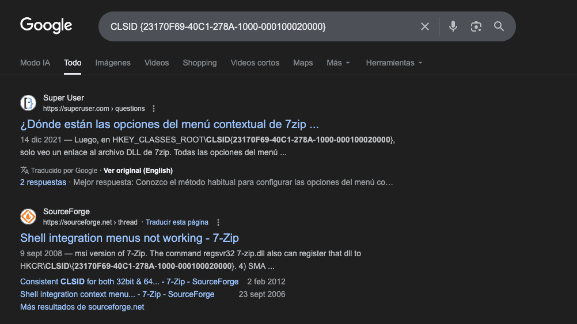
Task: Switch to the Videos cortos tab
Action: (x=255, y=63)
